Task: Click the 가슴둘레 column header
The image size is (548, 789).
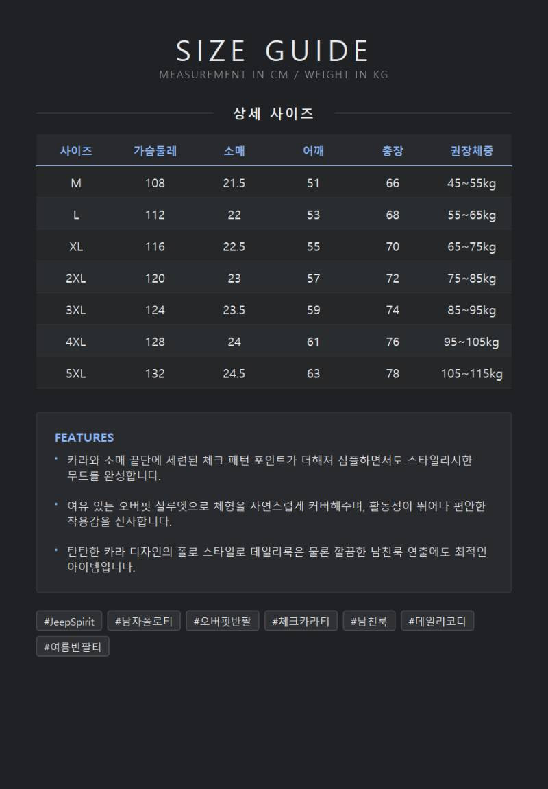Action: [x=155, y=150]
